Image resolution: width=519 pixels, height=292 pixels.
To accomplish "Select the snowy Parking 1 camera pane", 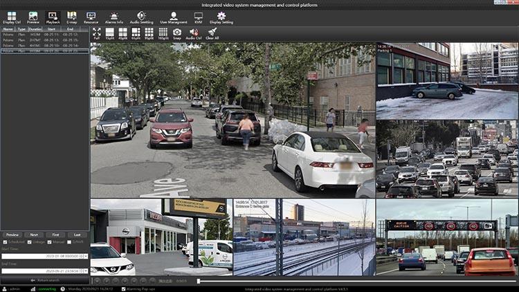I will [447, 81].
